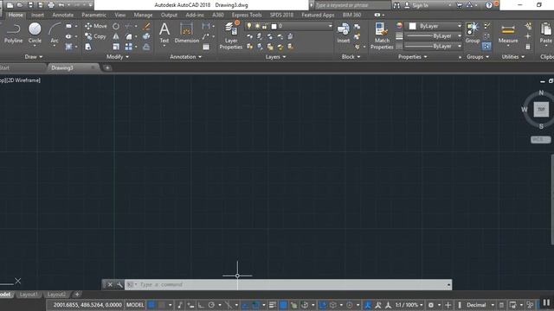Click the command line close X button
The image size is (554, 311).
tap(110, 284)
